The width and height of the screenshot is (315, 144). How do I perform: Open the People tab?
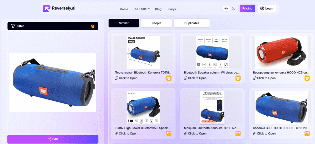[x=157, y=23]
